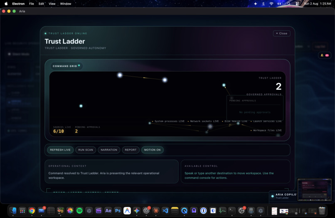The width and height of the screenshot is (335, 218).
Task: Open QuickTime Player from the dock
Action: coord(184,211)
